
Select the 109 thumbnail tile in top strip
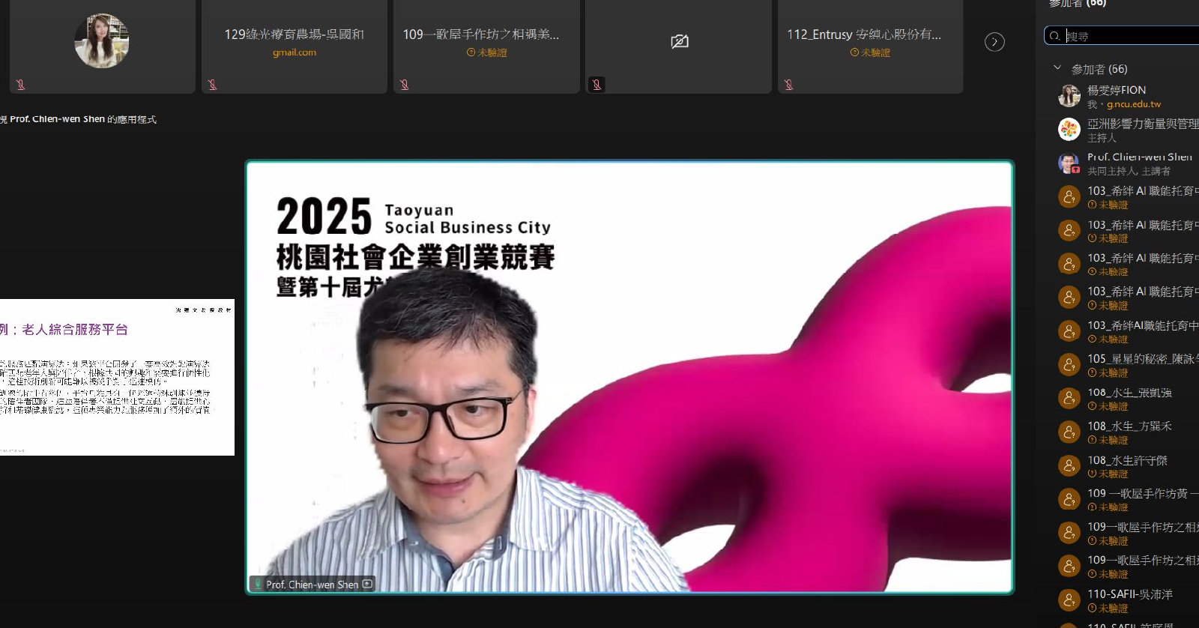[486, 45]
